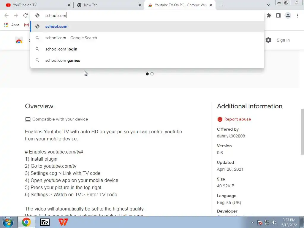This screenshot has width=304, height=228.
Task: Open 7-Zip from the taskbar
Action: (45, 222)
